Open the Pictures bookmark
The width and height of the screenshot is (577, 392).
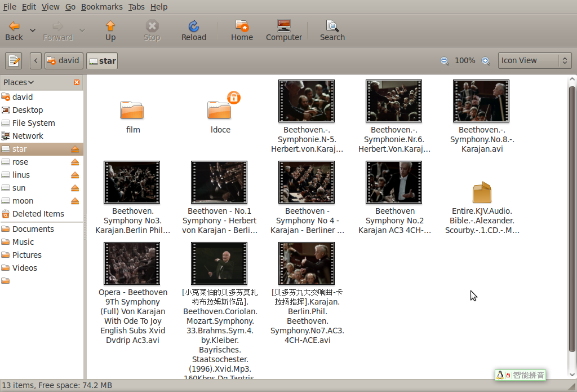pyautogui.click(x=42, y=255)
